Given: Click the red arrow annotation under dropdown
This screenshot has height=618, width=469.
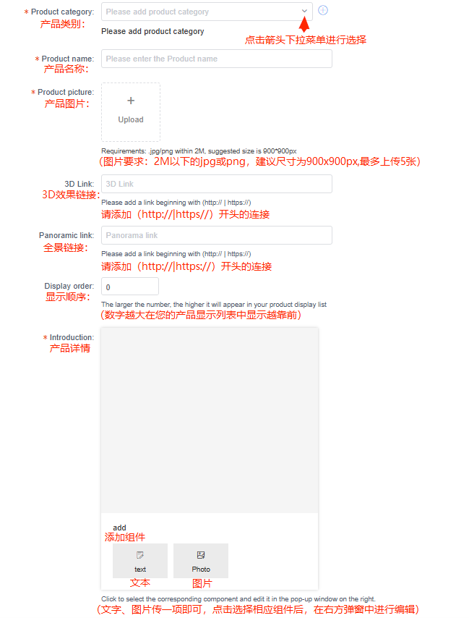Looking at the screenshot, I should [x=304, y=26].
